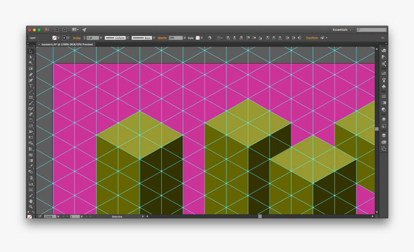Select the Direct Selection tool

[x=31, y=57]
